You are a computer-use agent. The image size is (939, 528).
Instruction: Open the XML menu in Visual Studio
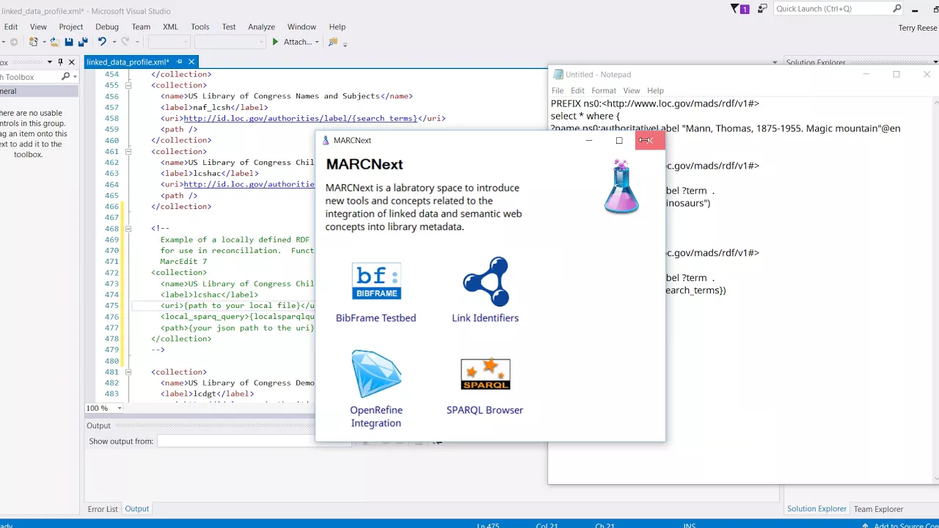point(170,27)
